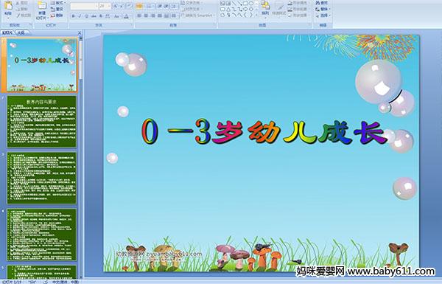The width and height of the screenshot is (442, 284).
Task: Switch to the Slides pane tab
Action: coord(7,32)
